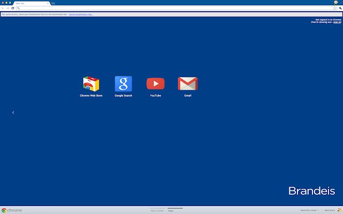Click the Gmail label text

pos(188,95)
